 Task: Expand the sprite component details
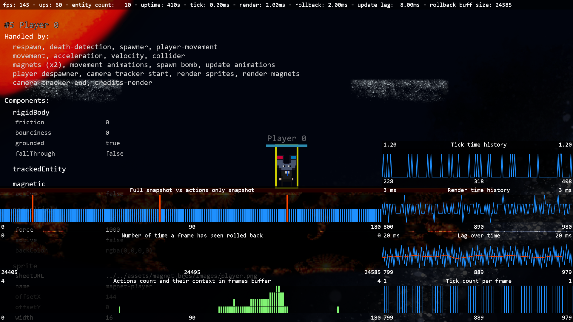pyautogui.click(x=25, y=266)
